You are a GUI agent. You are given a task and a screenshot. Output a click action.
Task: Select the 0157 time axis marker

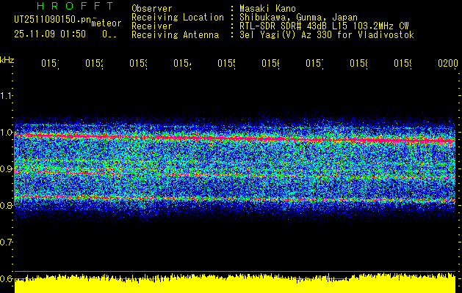[x=314, y=64]
